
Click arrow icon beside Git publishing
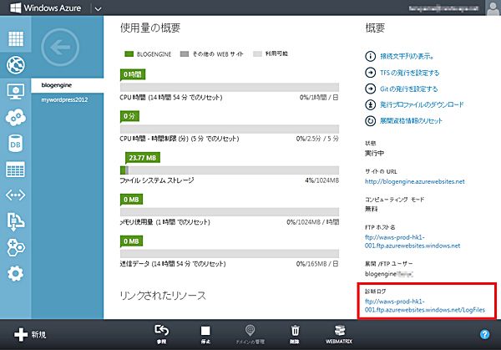370,89
